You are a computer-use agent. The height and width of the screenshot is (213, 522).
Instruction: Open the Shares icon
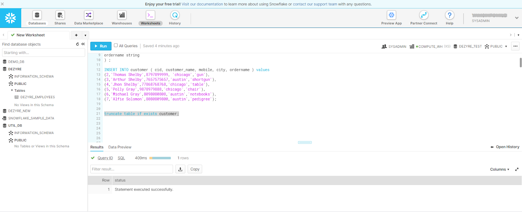pyautogui.click(x=60, y=15)
